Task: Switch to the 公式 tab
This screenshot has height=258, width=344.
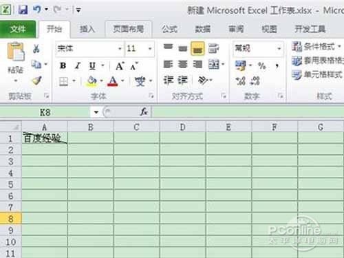Action: tap(169, 29)
